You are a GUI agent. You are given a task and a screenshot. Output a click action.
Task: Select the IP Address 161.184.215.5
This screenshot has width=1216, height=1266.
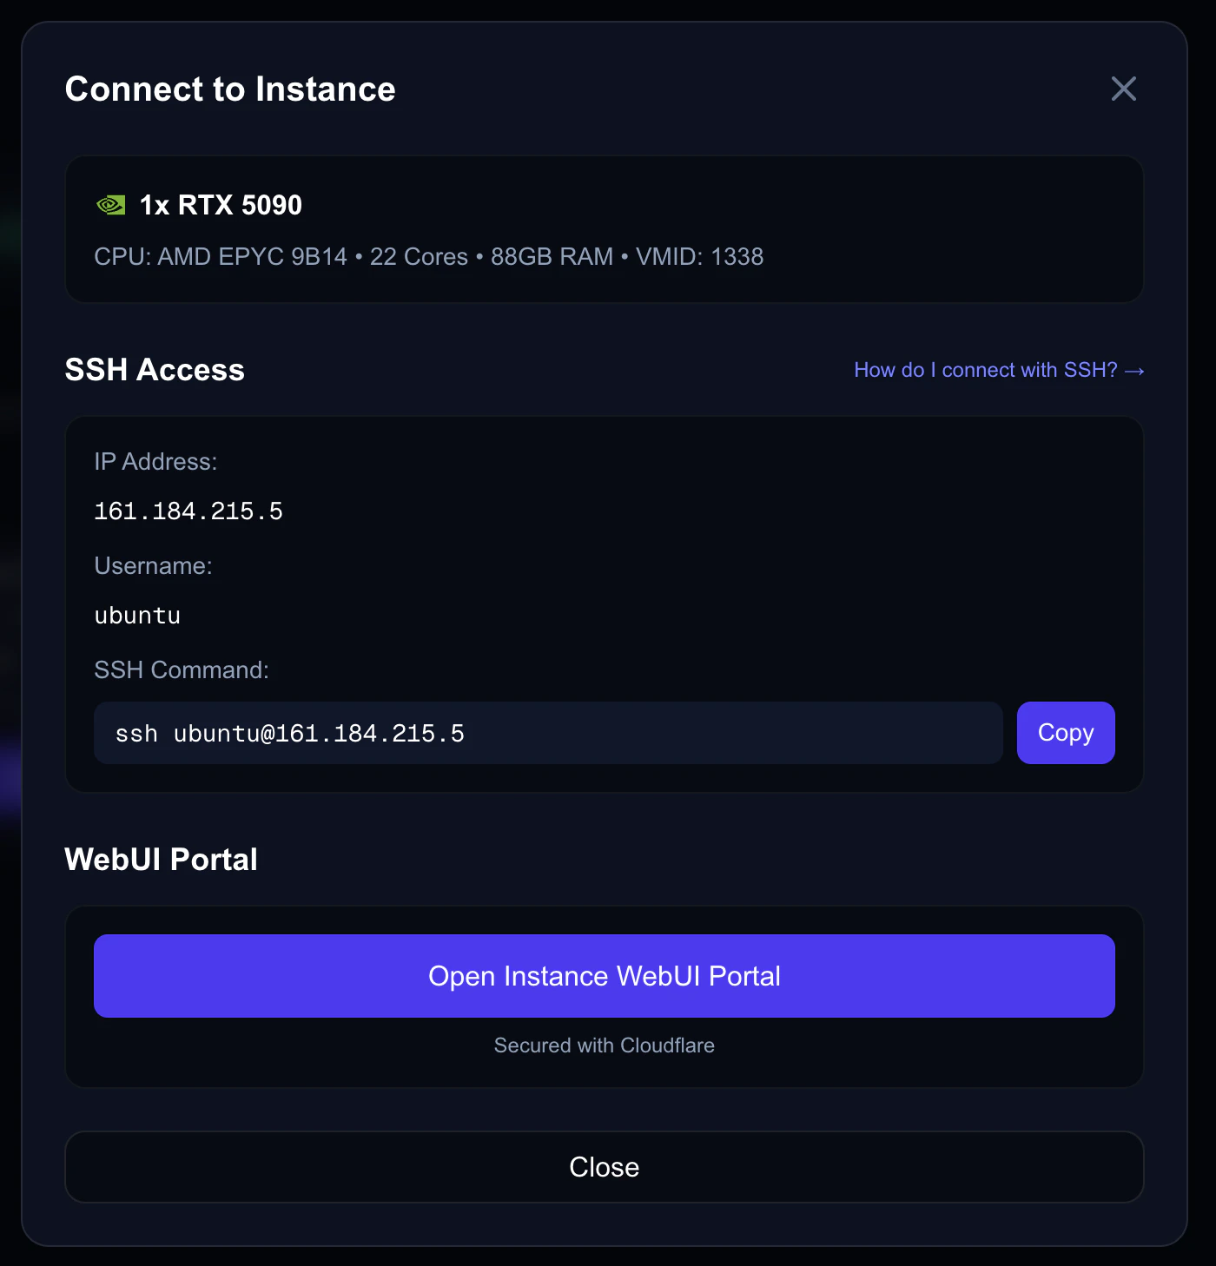click(188, 511)
